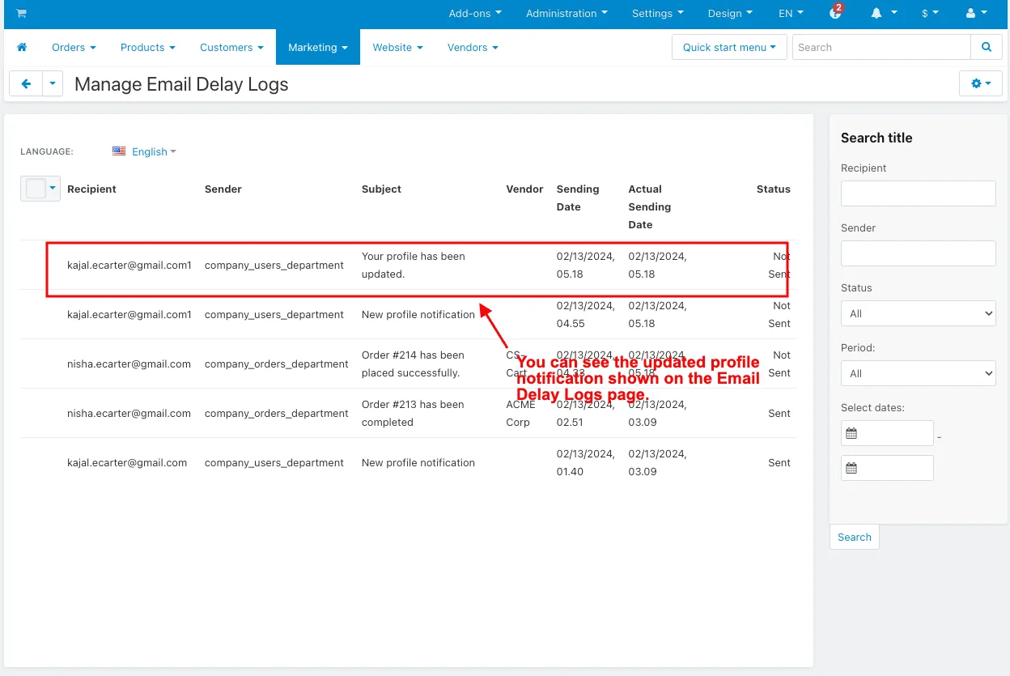Go to the home dashboard icon
This screenshot has width=1010, height=676.
pyautogui.click(x=22, y=47)
